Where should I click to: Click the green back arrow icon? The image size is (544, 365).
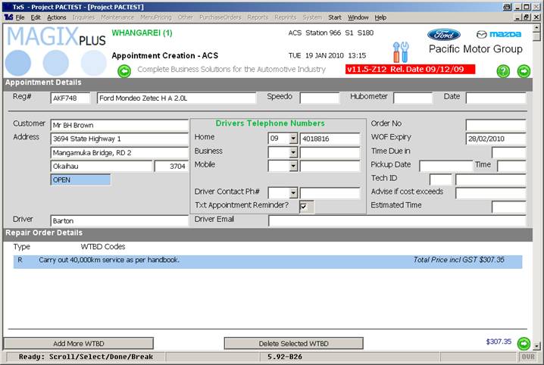coord(124,71)
